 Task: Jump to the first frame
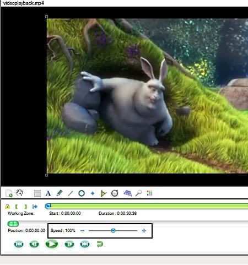pos(19,244)
